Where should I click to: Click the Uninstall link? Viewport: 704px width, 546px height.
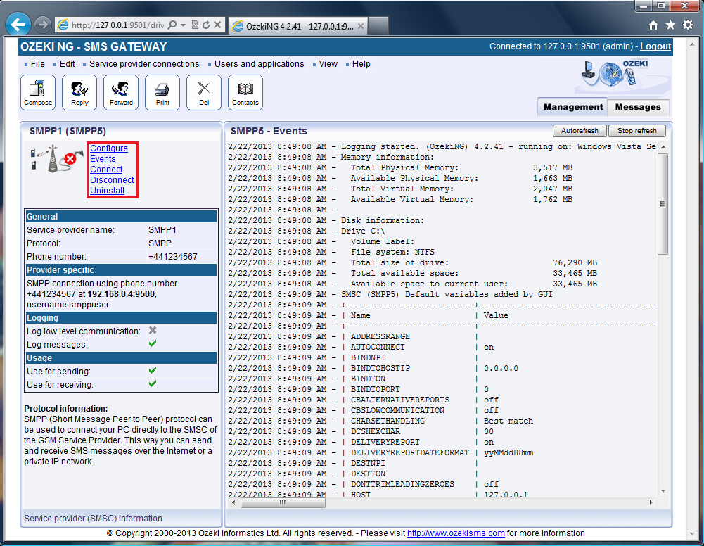pos(107,191)
